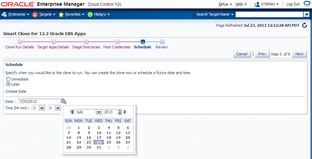312x159 pixels.
Task: Click the Clone Run Details step marker
Action: [x=20, y=42]
